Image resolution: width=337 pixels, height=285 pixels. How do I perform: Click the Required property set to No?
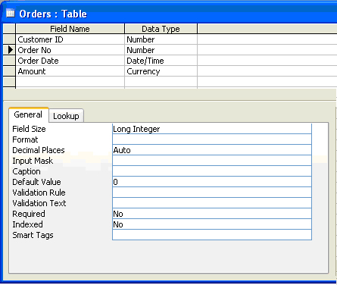pyautogui.click(x=212, y=214)
